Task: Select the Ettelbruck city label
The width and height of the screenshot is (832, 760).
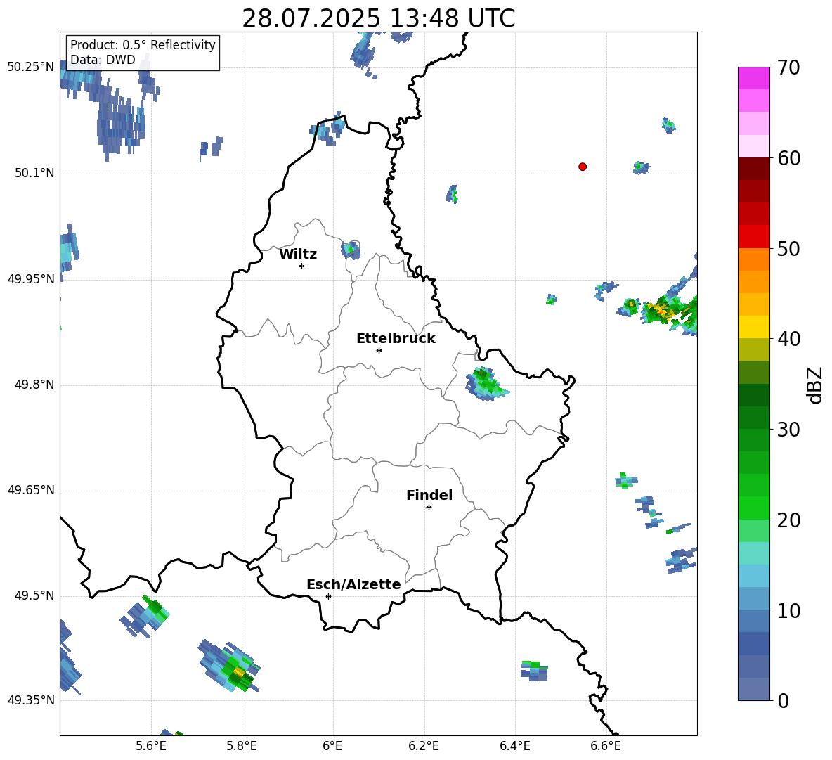Action: [x=396, y=339]
